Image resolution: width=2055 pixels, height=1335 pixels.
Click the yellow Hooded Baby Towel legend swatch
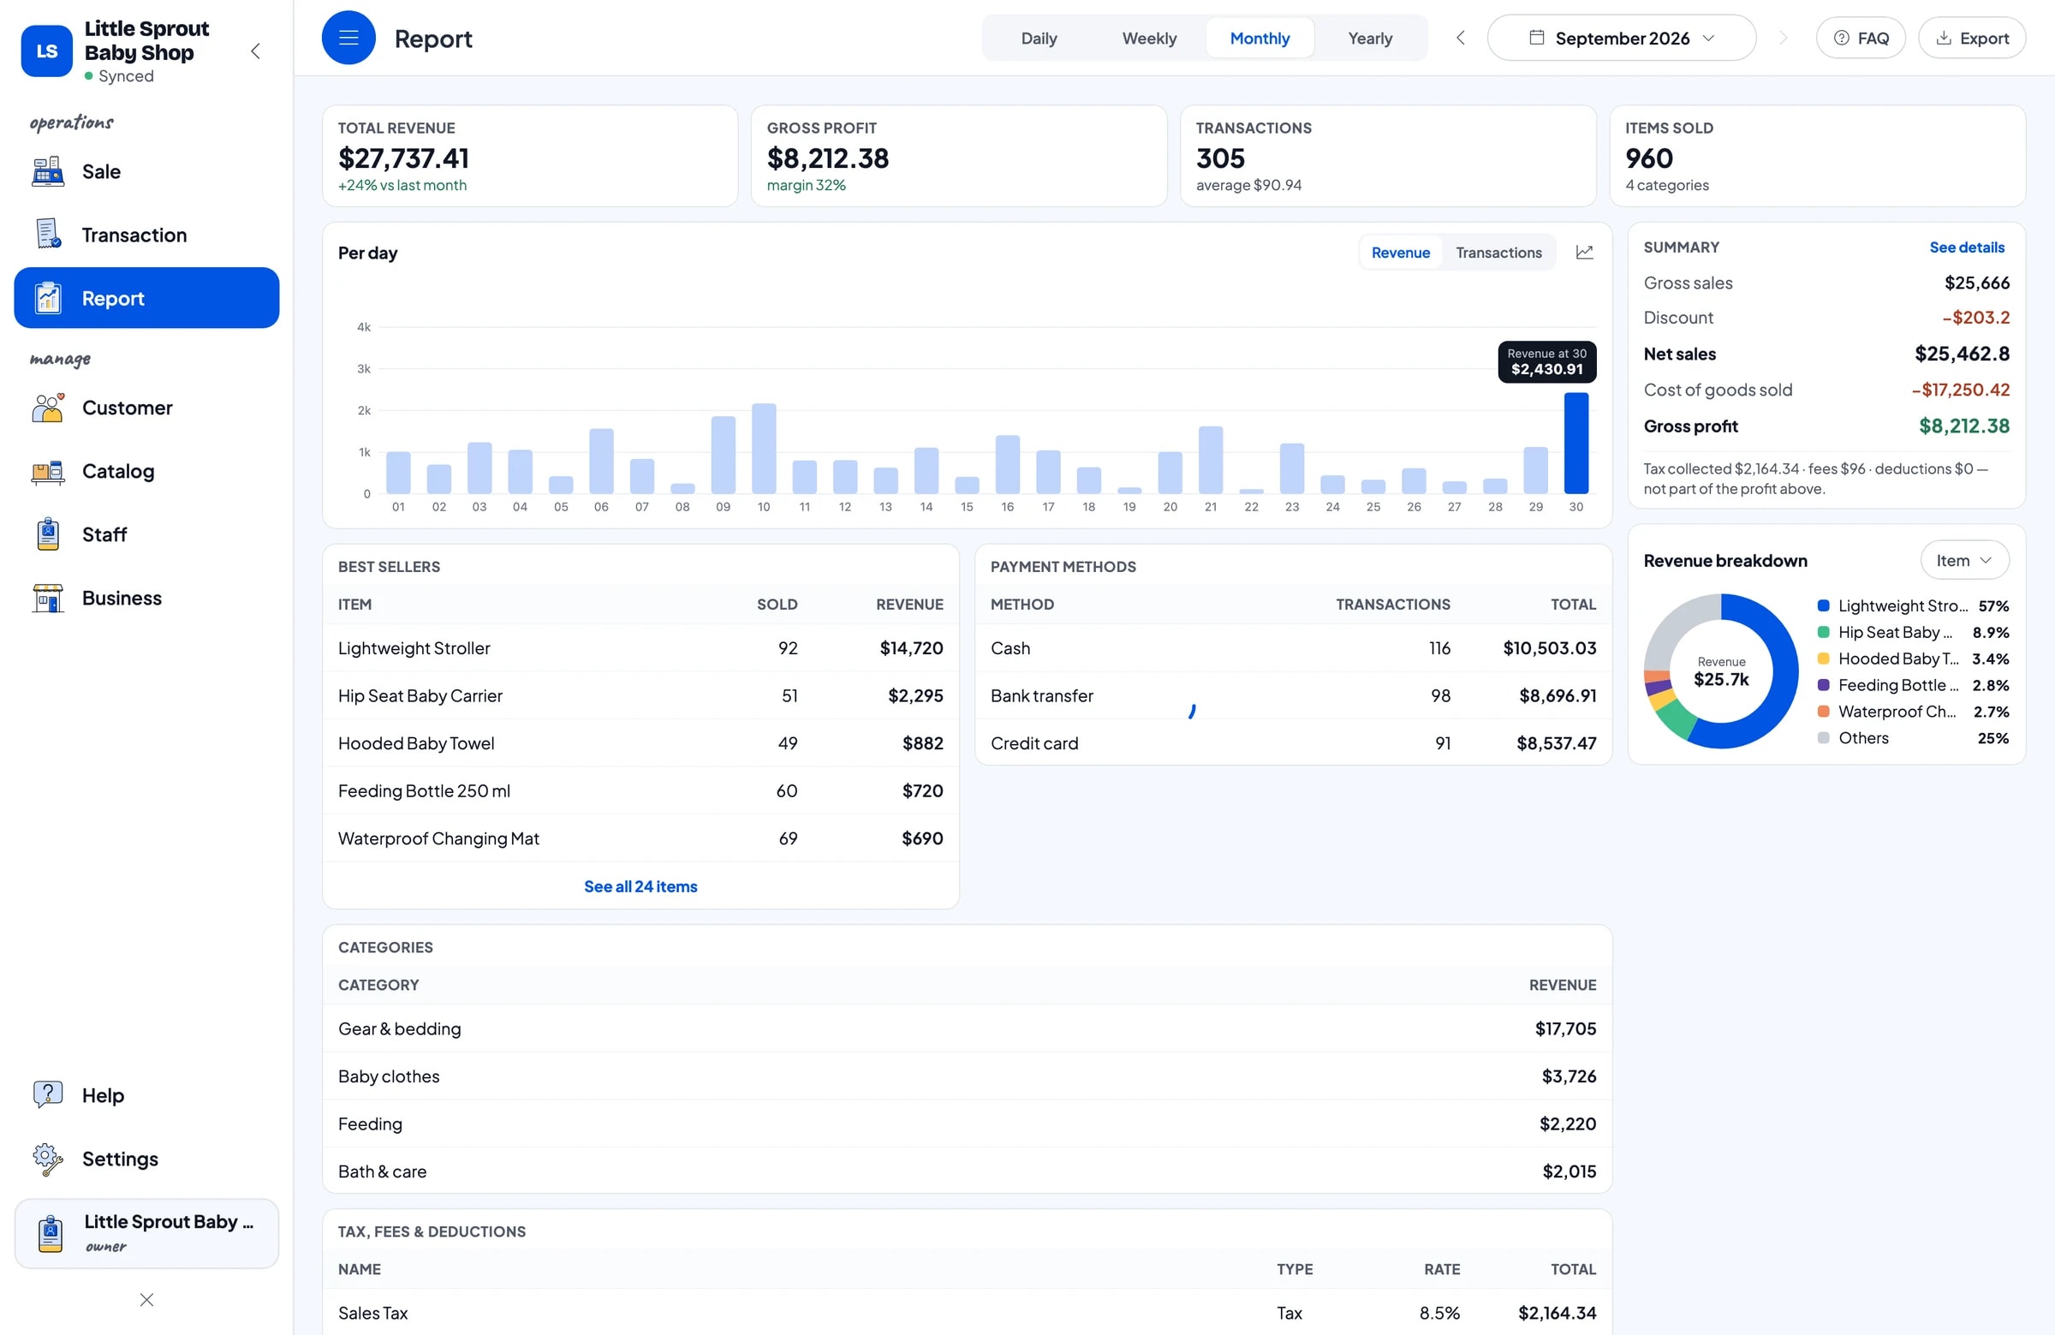[1823, 658]
